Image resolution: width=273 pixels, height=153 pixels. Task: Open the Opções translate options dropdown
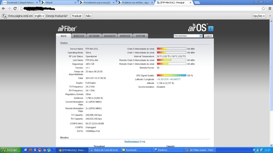pos(259,16)
